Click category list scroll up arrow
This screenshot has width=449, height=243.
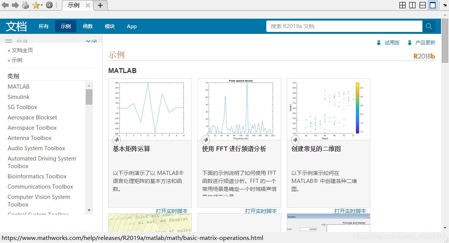point(89,86)
